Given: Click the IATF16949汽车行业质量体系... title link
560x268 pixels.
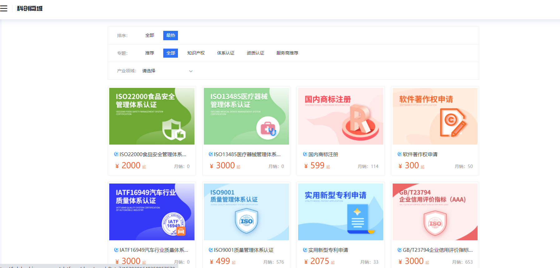Looking at the screenshot, I should pos(154,250).
